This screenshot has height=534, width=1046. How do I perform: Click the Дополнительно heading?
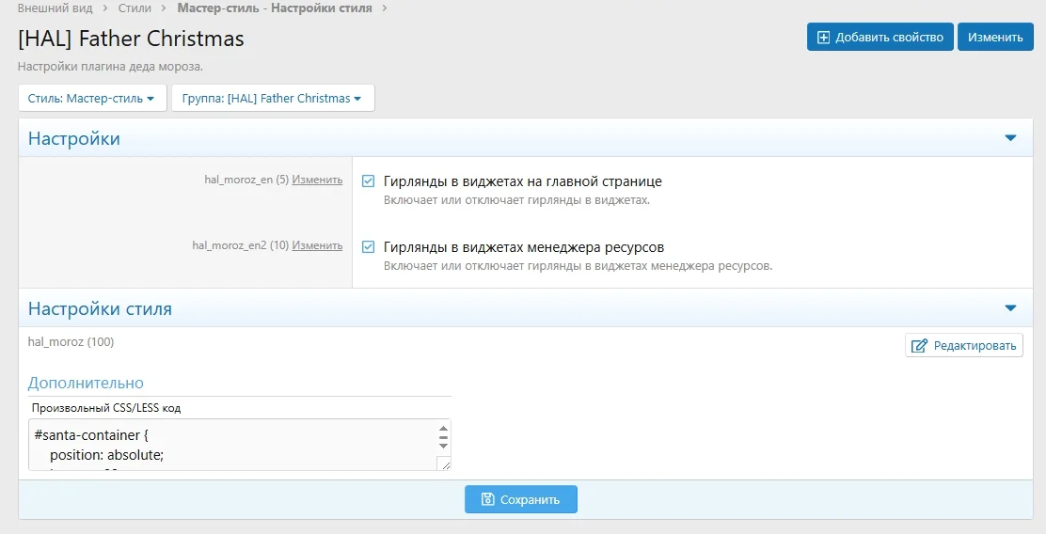click(86, 383)
